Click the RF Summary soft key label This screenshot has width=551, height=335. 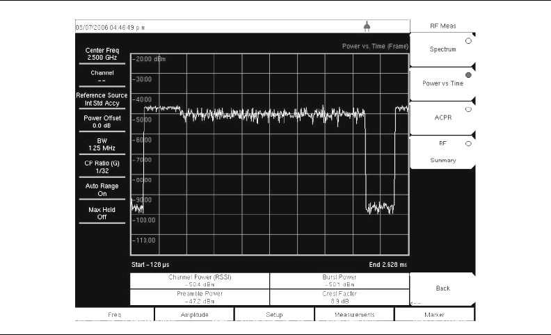pos(442,152)
